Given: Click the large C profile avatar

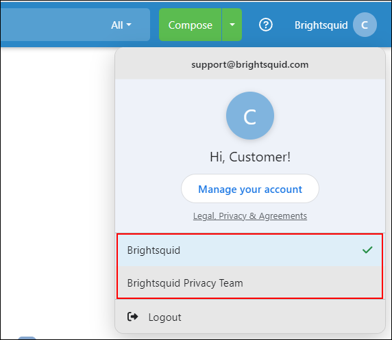Looking at the screenshot, I should [250, 116].
